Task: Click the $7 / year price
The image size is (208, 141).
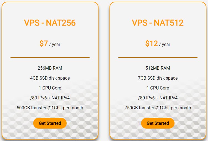Action: point(50,44)
